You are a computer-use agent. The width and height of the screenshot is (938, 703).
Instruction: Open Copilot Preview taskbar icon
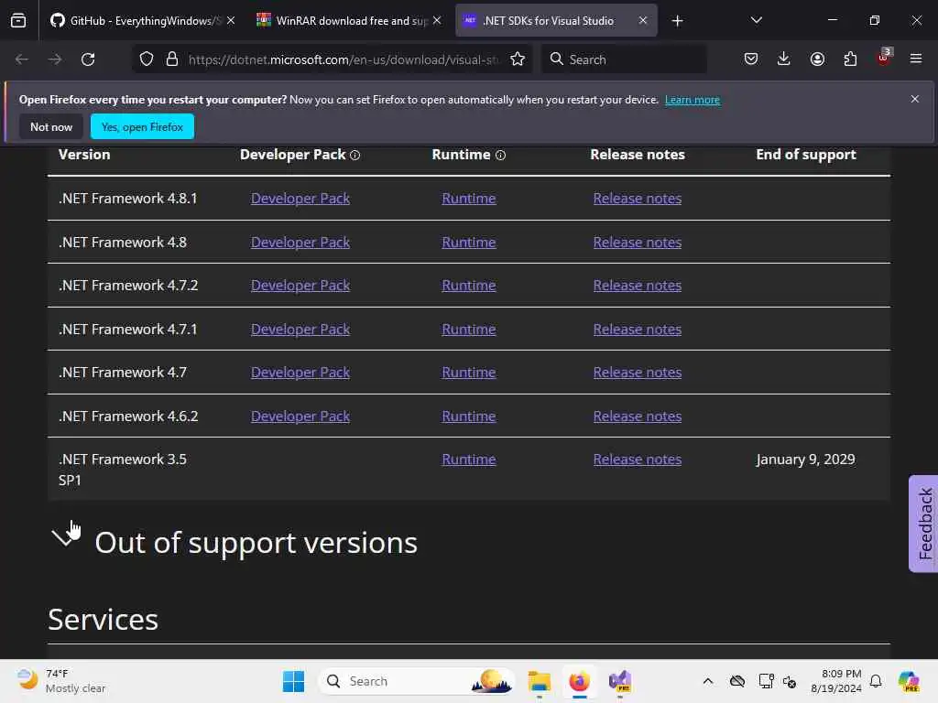click(909, 681)
